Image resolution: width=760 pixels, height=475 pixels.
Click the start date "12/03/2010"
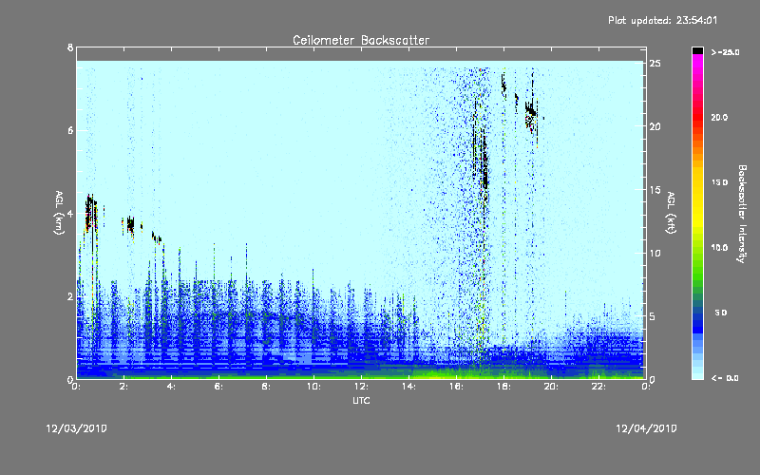(77, 428)
